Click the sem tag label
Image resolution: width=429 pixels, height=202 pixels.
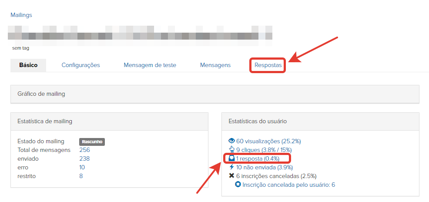point(20,48)
